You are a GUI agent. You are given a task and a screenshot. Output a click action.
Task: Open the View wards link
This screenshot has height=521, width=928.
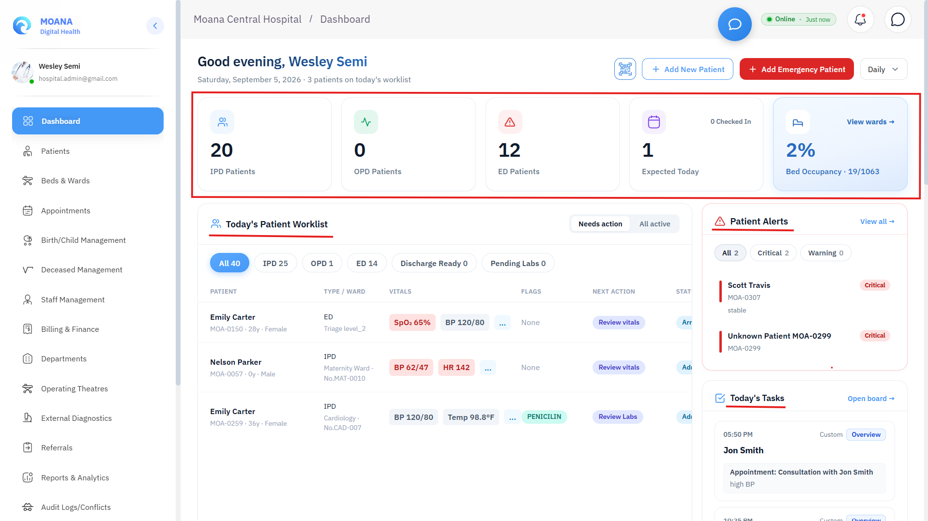[870, 122]
